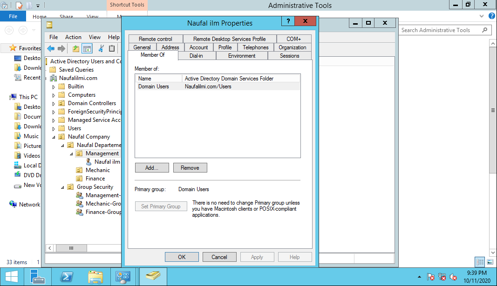Open the Sessions tab
The height and width of the screenshot is (286, 497).
[x=289, y=56]
